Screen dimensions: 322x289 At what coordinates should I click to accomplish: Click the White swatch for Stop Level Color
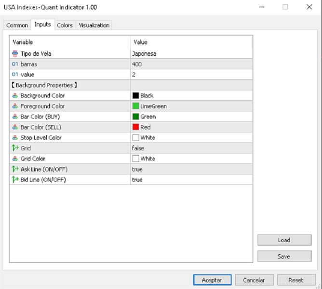click(x=135, y=138)
